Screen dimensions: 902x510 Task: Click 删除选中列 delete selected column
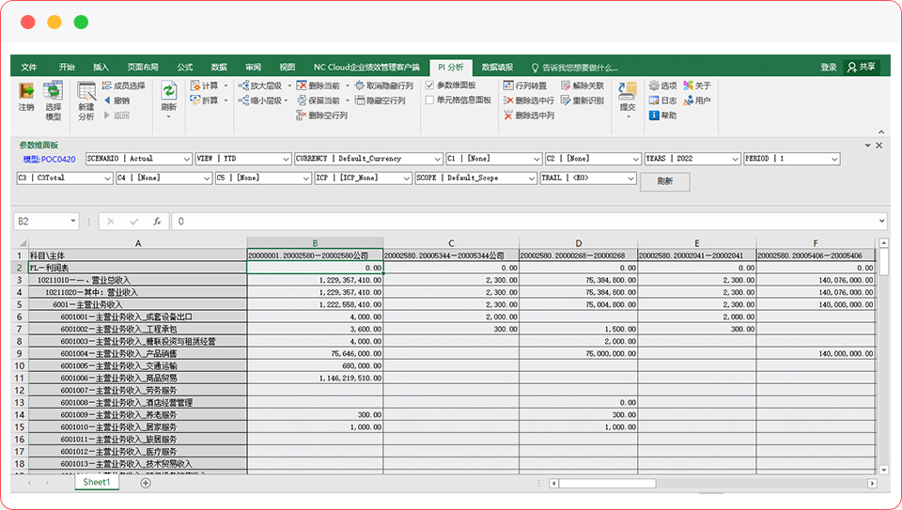[529, 116]
